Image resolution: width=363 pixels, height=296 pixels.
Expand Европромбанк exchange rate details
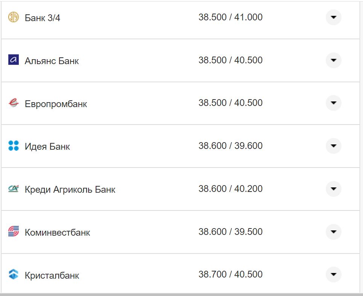click(x=333, y=103)
